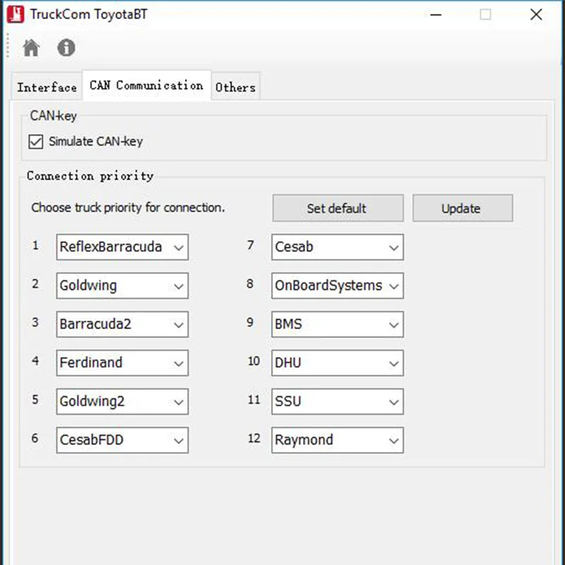
Task: Open priority 3 Barracuda2 dropdown
Action: (122, 324)
